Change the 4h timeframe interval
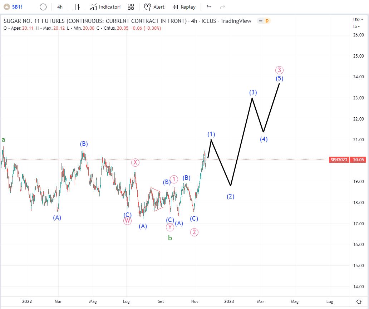 tap(60, 7)
